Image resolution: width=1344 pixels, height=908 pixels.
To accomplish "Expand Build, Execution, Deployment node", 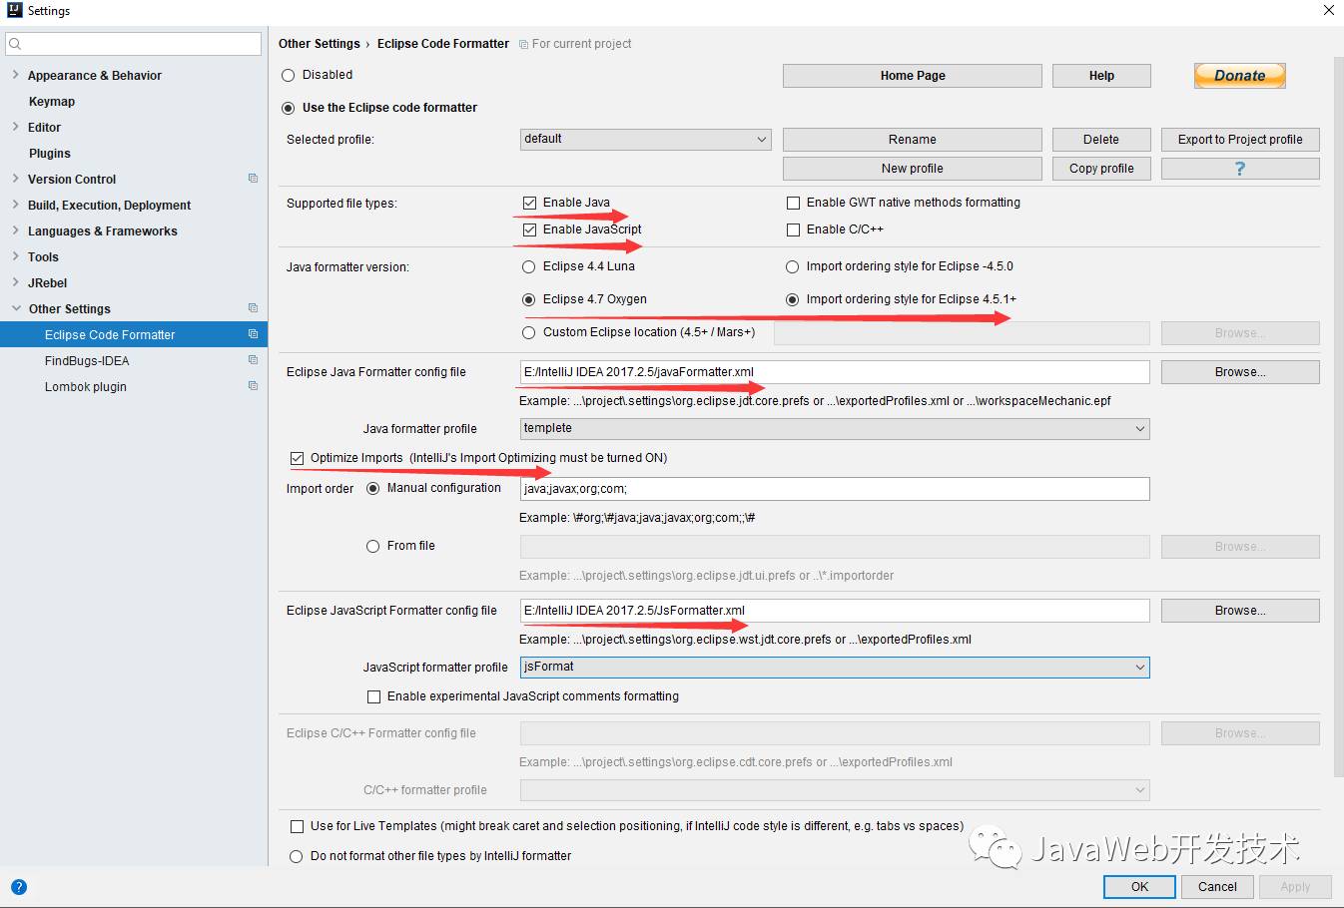I will [x=15, y=205].
